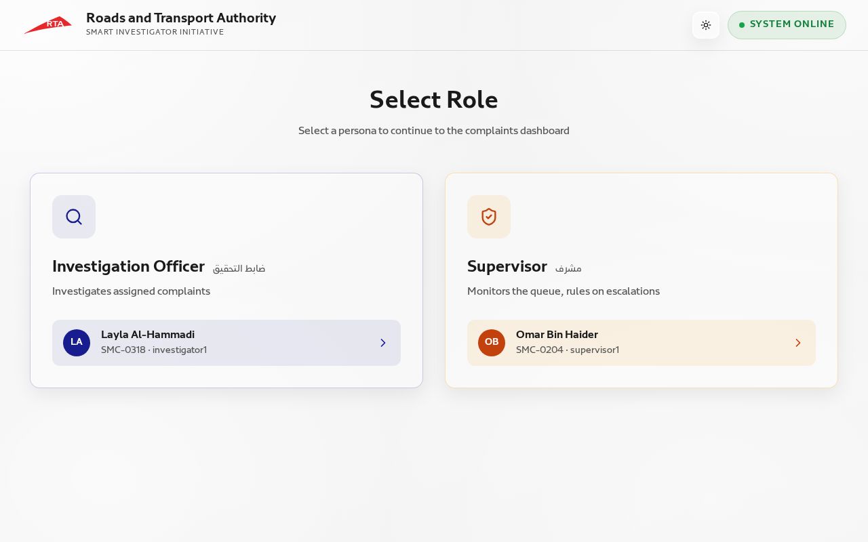868x542 pixels.
Task: Click the System Online status badge
Action: 787,25
